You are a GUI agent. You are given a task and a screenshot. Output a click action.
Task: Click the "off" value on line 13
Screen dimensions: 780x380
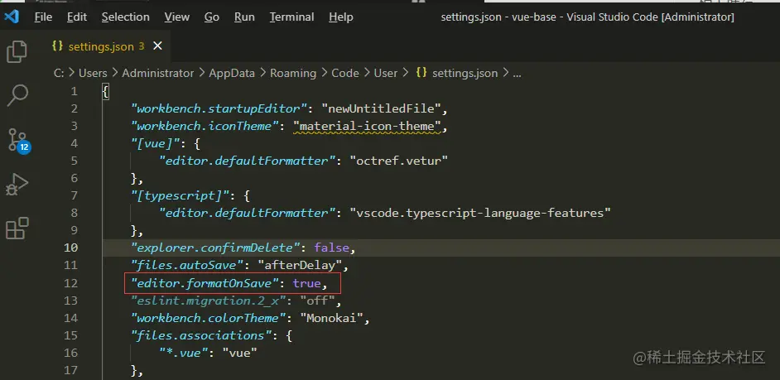[317, 301]
